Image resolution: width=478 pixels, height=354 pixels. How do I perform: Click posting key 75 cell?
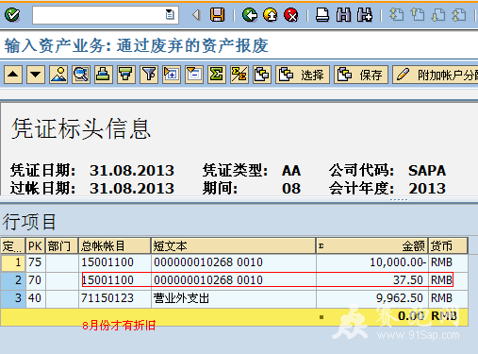tap(35, 262)
